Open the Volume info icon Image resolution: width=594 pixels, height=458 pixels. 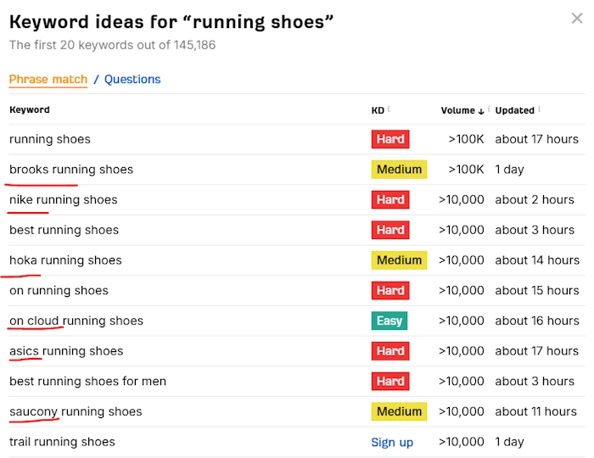pos(489,109)
